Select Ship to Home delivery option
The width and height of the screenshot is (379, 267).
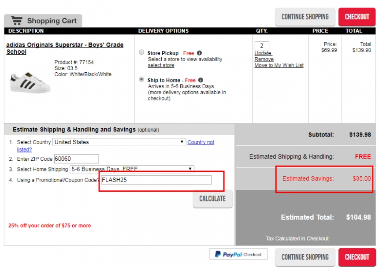141,79
